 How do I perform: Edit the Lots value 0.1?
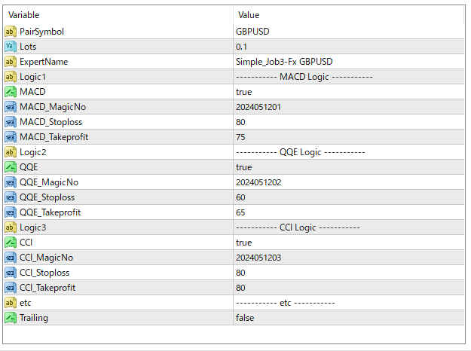(242, 47)
